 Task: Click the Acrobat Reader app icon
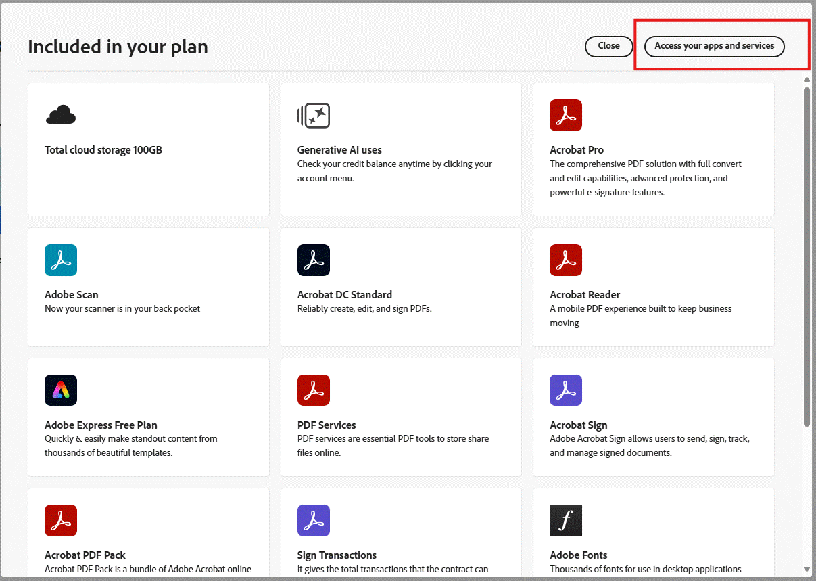click(566, 260)
